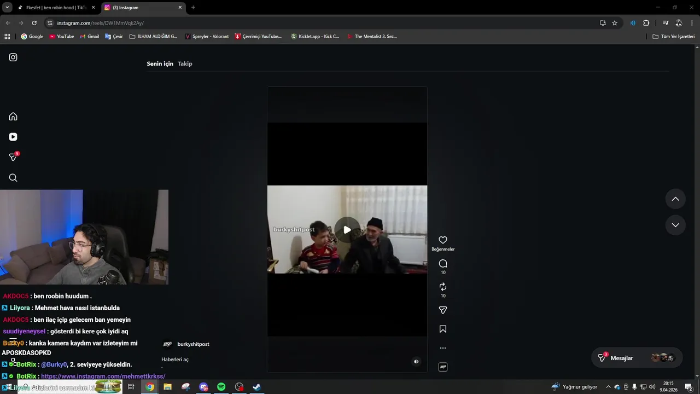Screen dimensions: 700x394
Task: Open Spotify from the taskbar
Action: (221, 387)
